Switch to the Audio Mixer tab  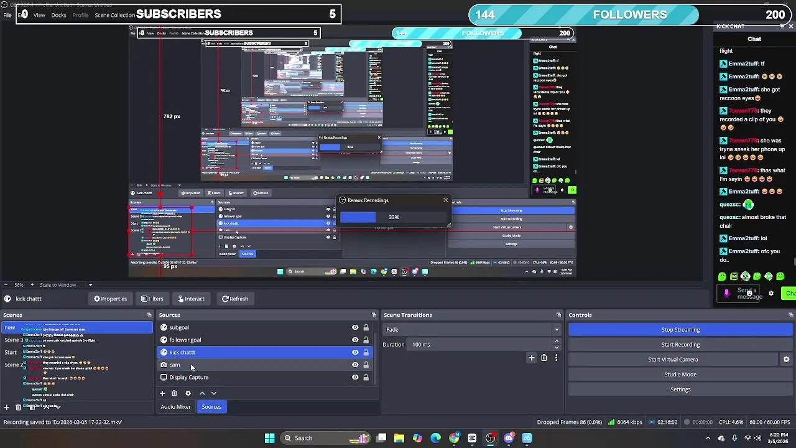point(176,407)
